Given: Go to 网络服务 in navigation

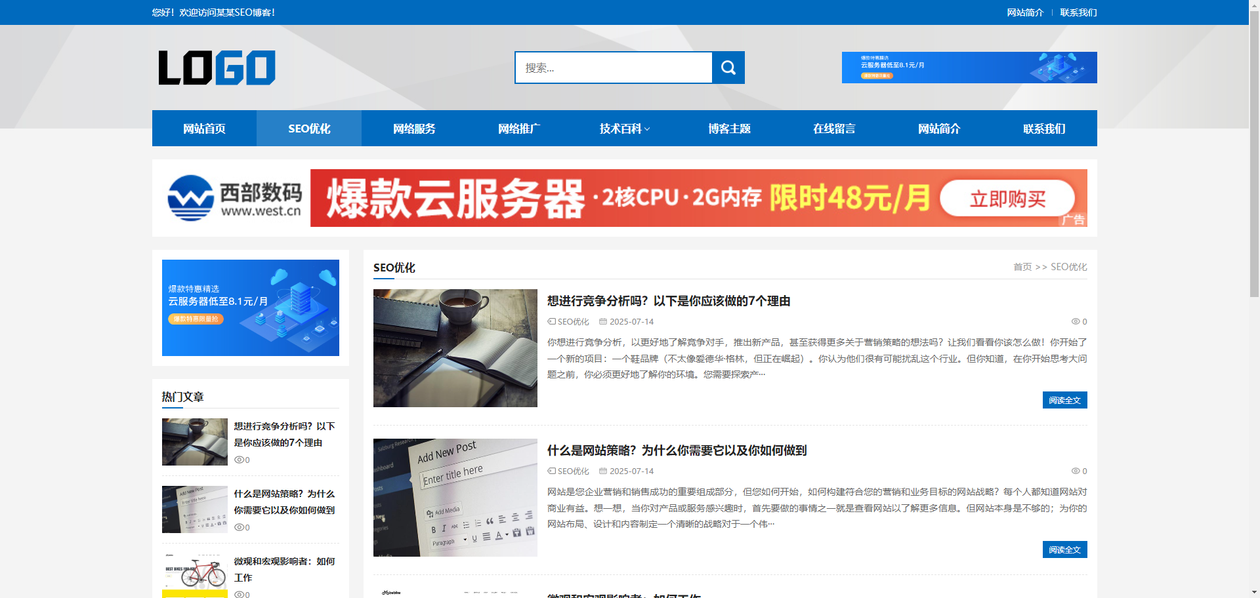Looking at the screenshot, I should pos(414,129).
